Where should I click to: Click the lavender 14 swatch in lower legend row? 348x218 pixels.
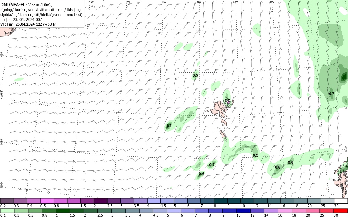click(271, 211)
